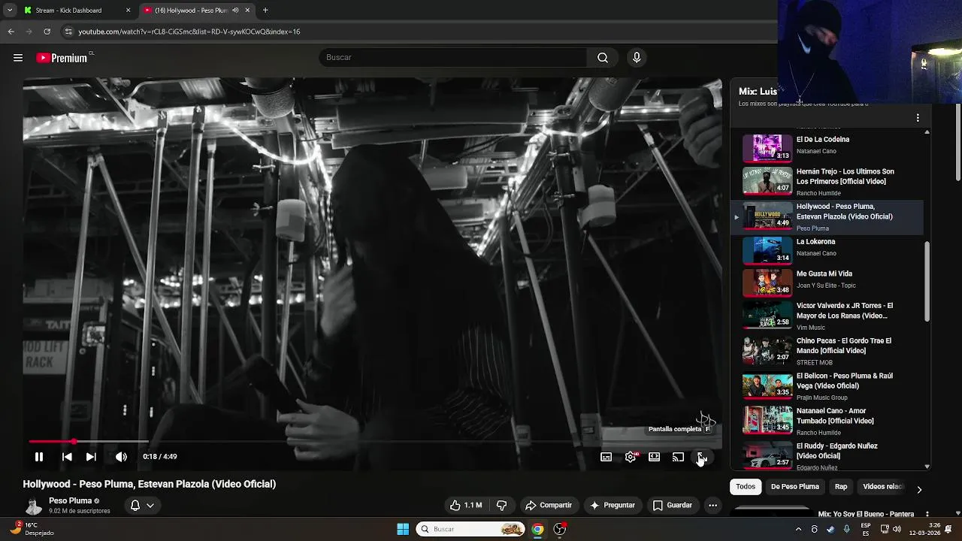Image resolution: width=962 pixels, height=541 pixels.
Task: Play El Belicon - Peso Pluma & Raúl Vega
Action: pyautogui.click(x=827, y=386)
